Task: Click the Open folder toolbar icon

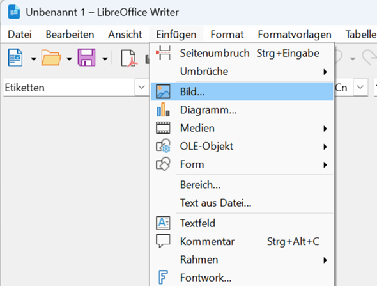Action: click(51, 58)
